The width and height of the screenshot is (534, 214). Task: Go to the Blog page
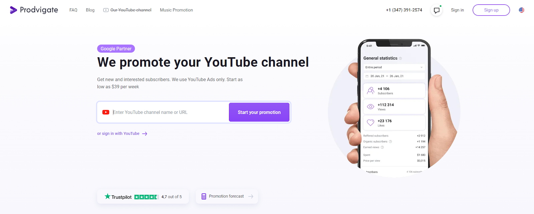[90, 10]
